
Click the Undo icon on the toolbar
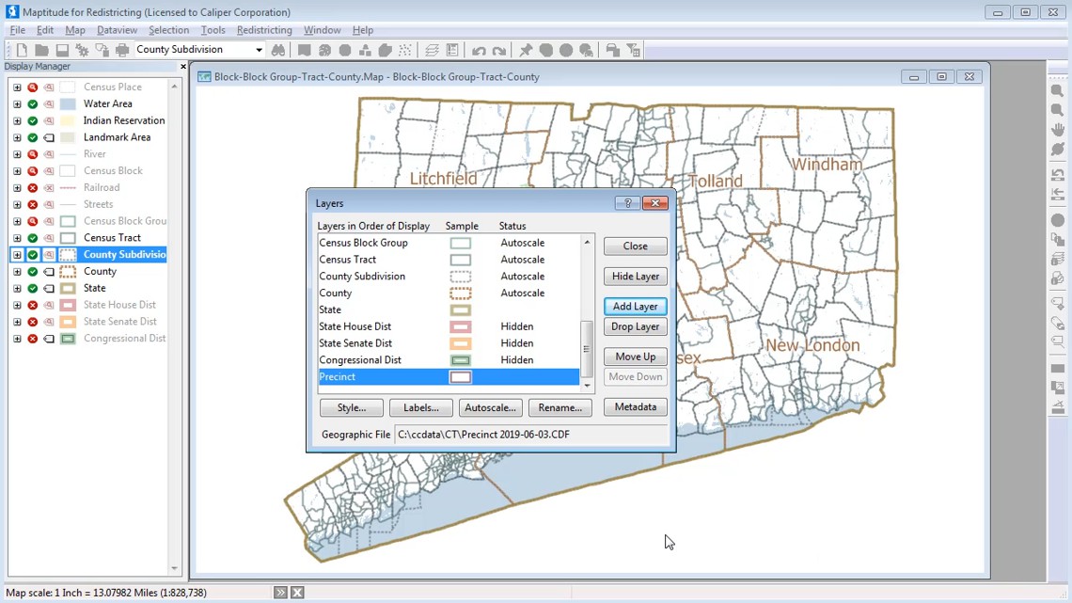[x=480, y=49]
